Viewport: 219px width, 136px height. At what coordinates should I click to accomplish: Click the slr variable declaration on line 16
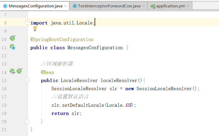(113, 89)
